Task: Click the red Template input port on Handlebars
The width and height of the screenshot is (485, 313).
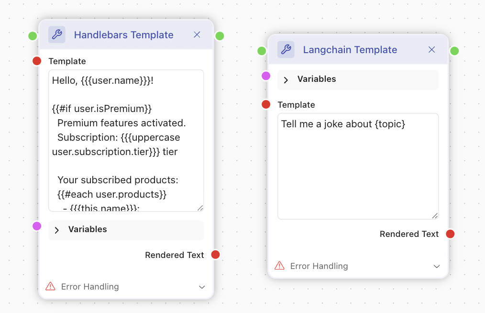Action: (37, 61)
